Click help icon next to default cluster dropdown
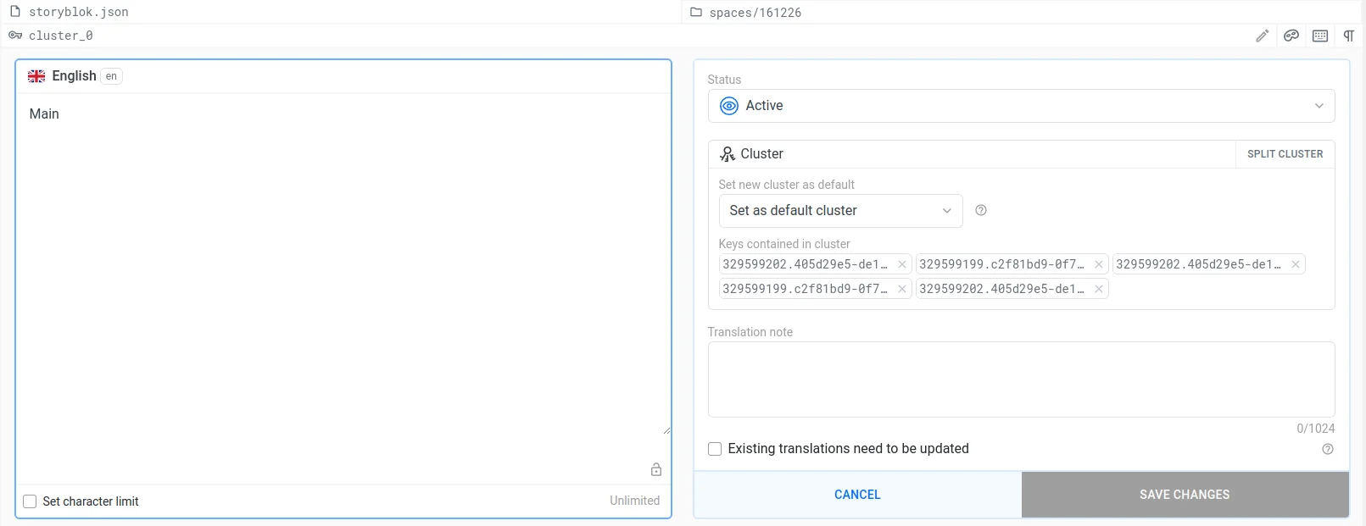The width and height of the screenshot is (1366, 526). point(980,211)
